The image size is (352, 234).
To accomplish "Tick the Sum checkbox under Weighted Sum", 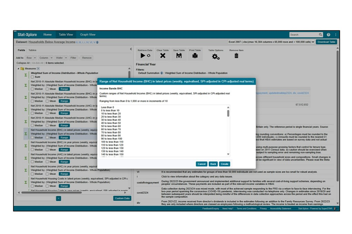I will [x=33, y=77].
